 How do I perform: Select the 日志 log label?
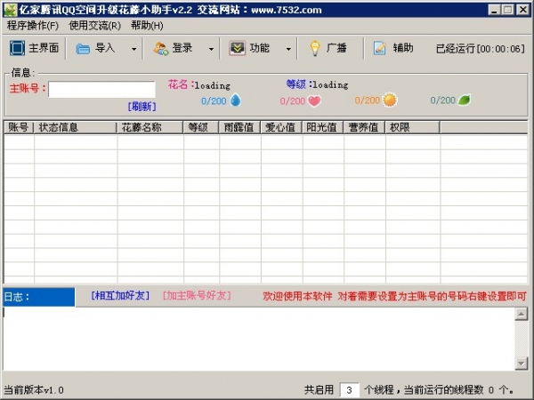point(39,297)
